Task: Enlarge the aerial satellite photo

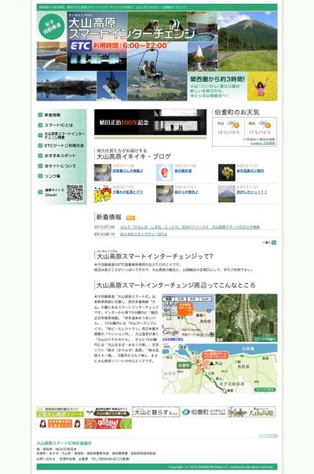Action: coord(246,318)
